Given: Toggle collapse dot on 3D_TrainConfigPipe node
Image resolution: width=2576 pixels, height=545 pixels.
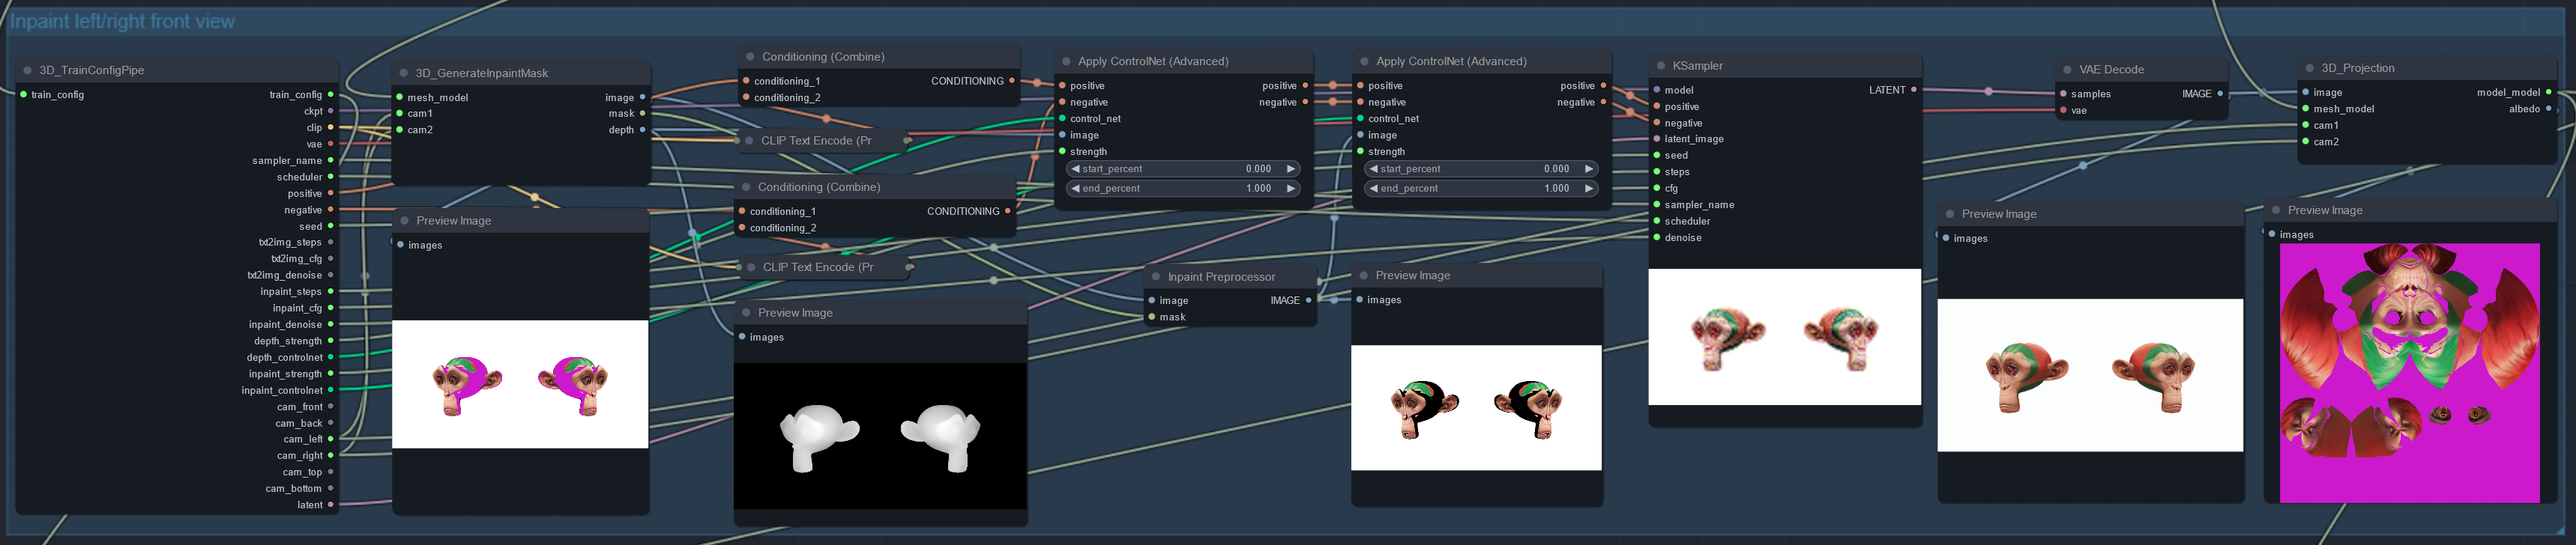Looking at the screenshot, I should (x=28, y=71).
